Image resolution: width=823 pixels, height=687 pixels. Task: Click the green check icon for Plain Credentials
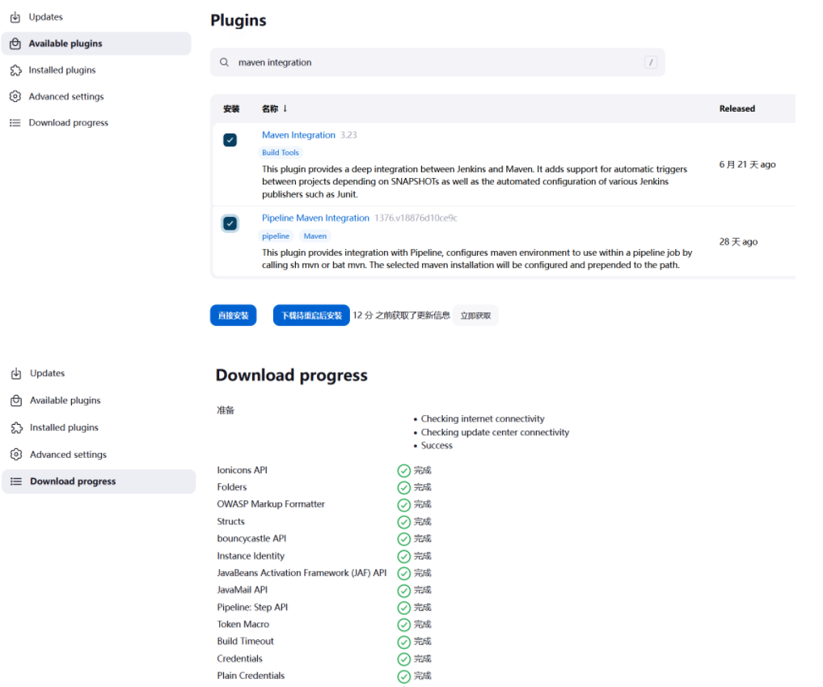(403, 676)
